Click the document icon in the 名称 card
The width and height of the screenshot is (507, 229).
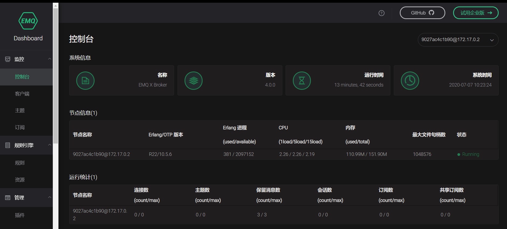pyautogui.click(x=85, y=81)
